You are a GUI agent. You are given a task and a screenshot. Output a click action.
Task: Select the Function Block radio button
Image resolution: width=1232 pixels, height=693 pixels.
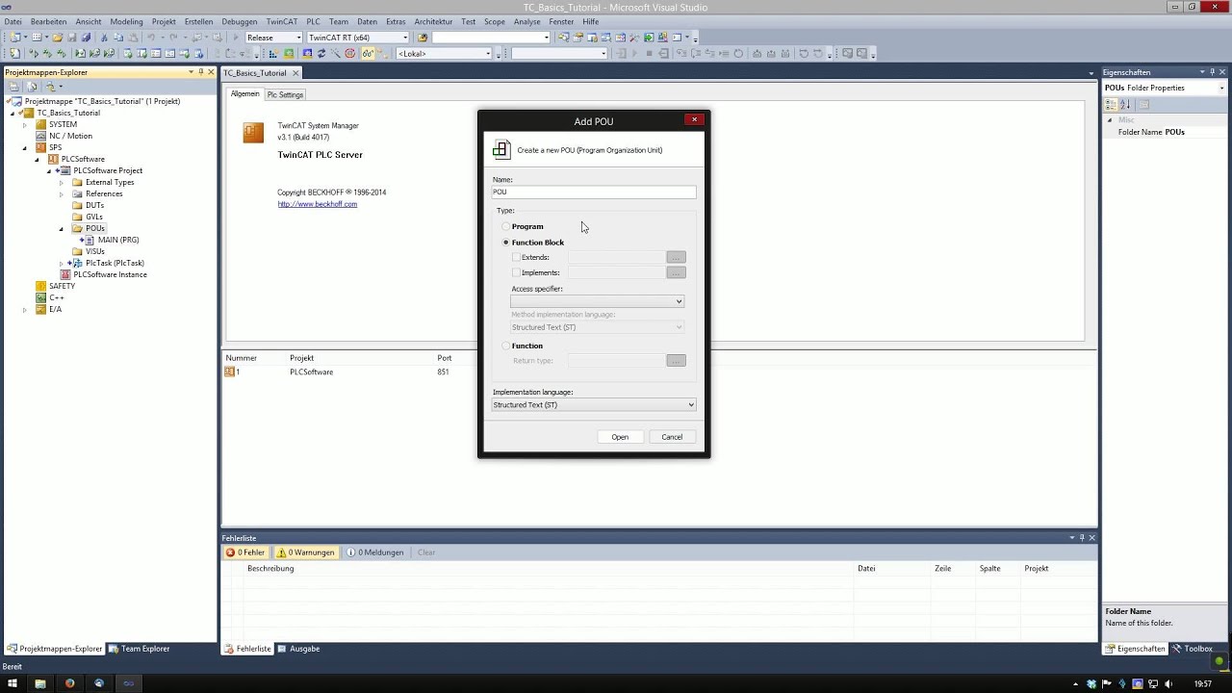coord(506,243)
